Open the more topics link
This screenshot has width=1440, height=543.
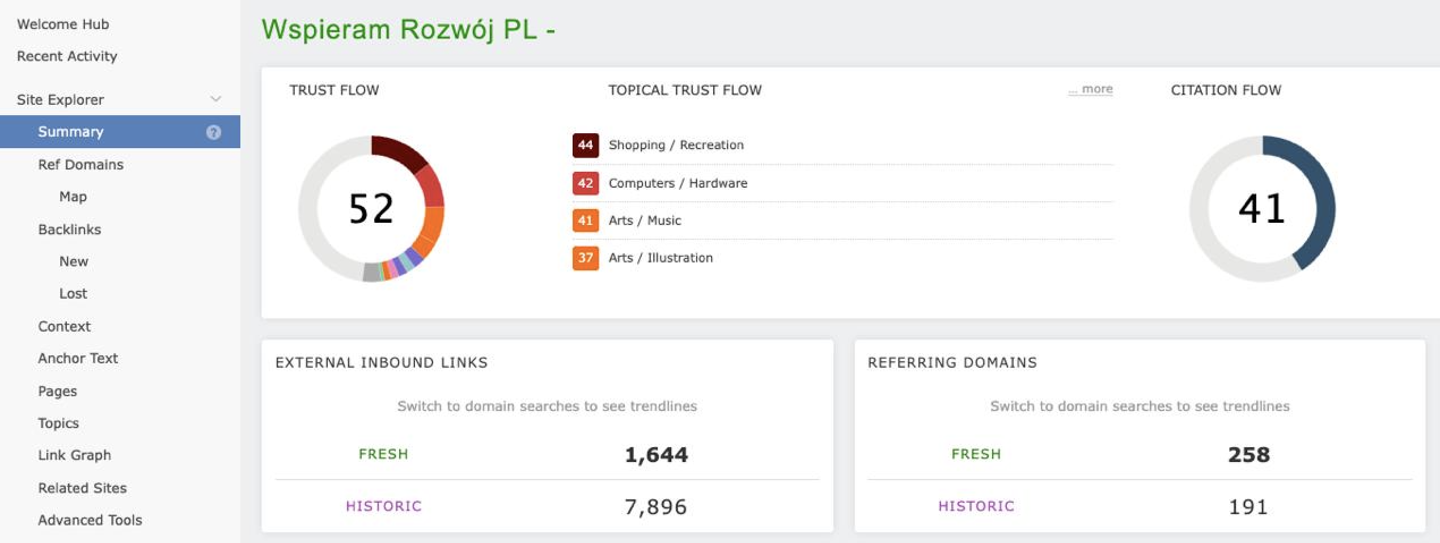click(x=1091, y=89)
